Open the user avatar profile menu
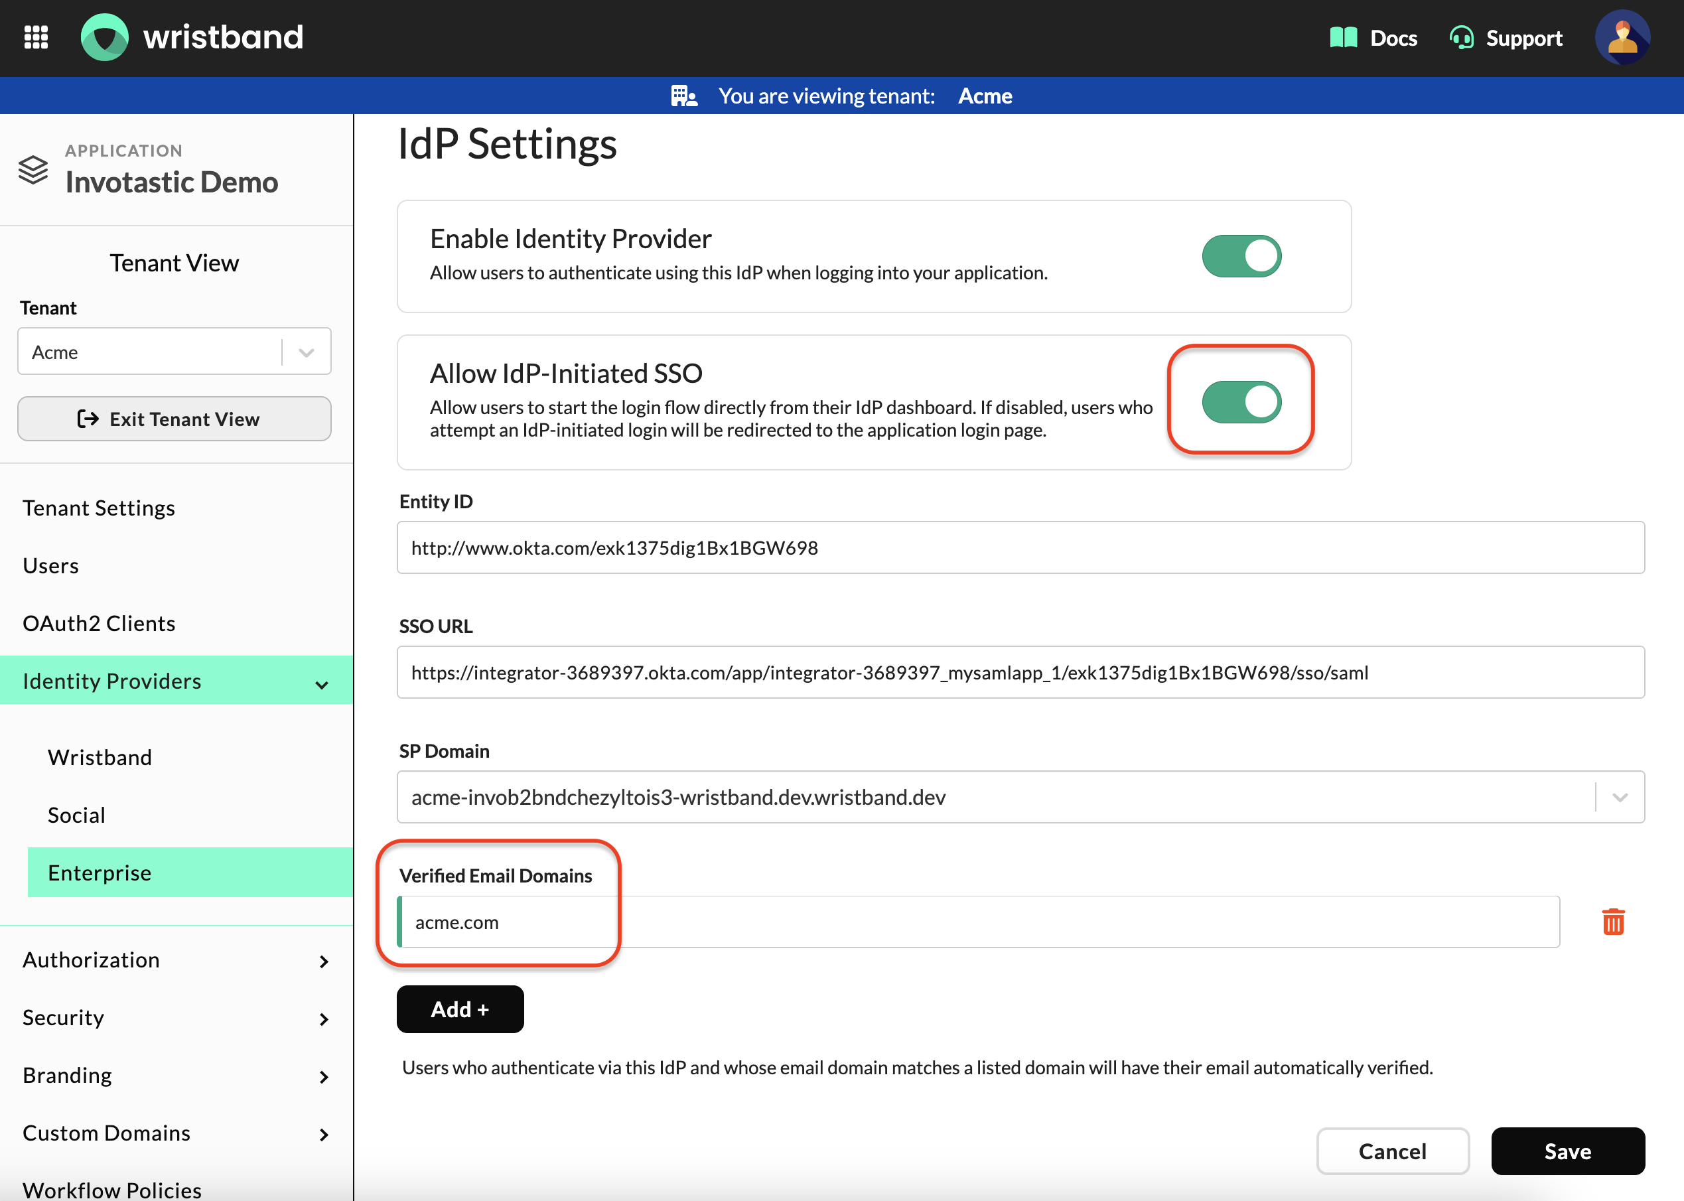The height and width of the screenshot is (1201, 1684). coord(1622,37)
